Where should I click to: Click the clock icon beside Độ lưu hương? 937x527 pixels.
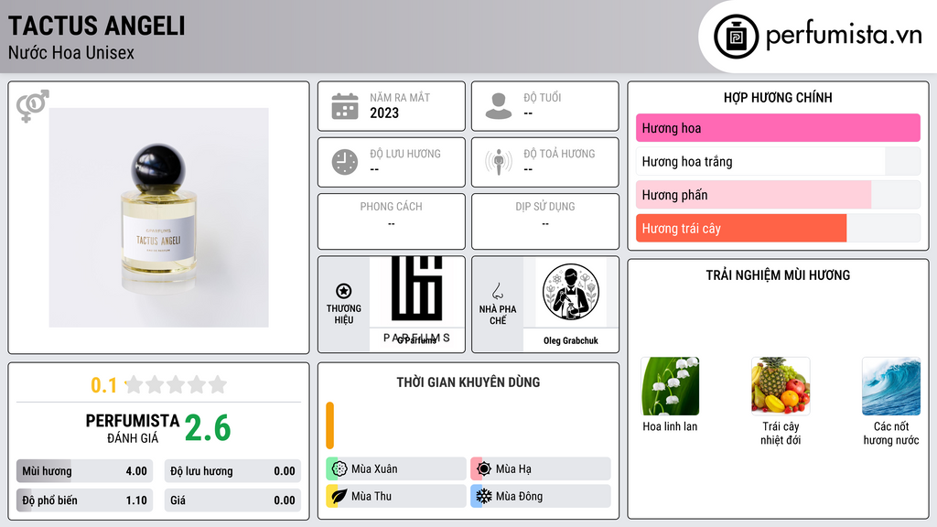pos(345,162)
